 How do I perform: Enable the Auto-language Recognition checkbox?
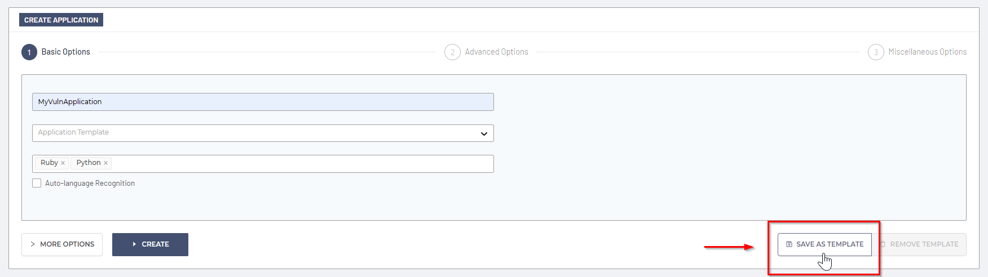coord(37,183)
